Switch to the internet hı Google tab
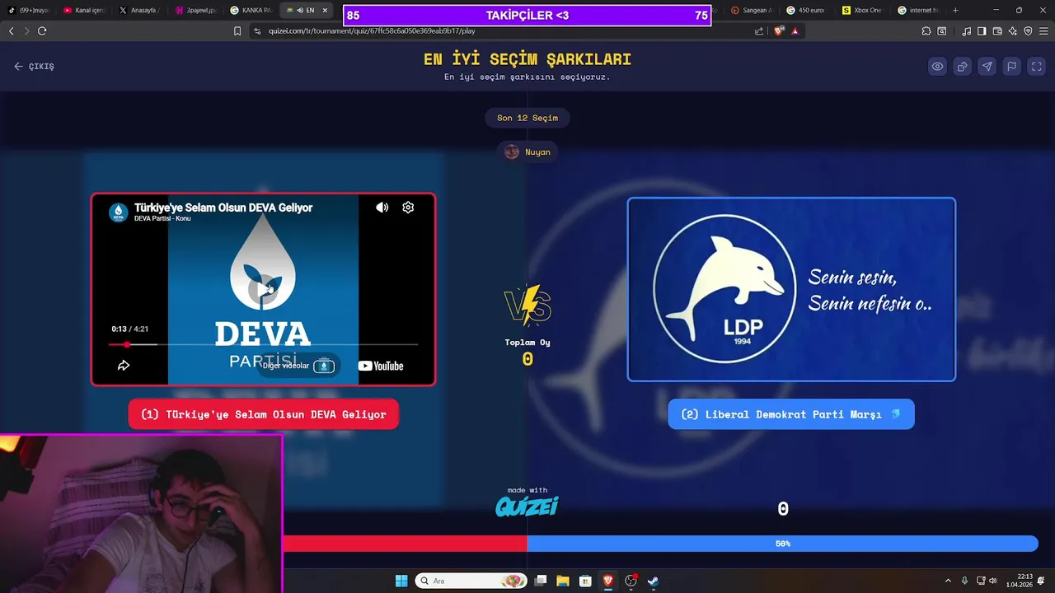Viewport: 1055px width, 593px height. (x=918, y=10)
